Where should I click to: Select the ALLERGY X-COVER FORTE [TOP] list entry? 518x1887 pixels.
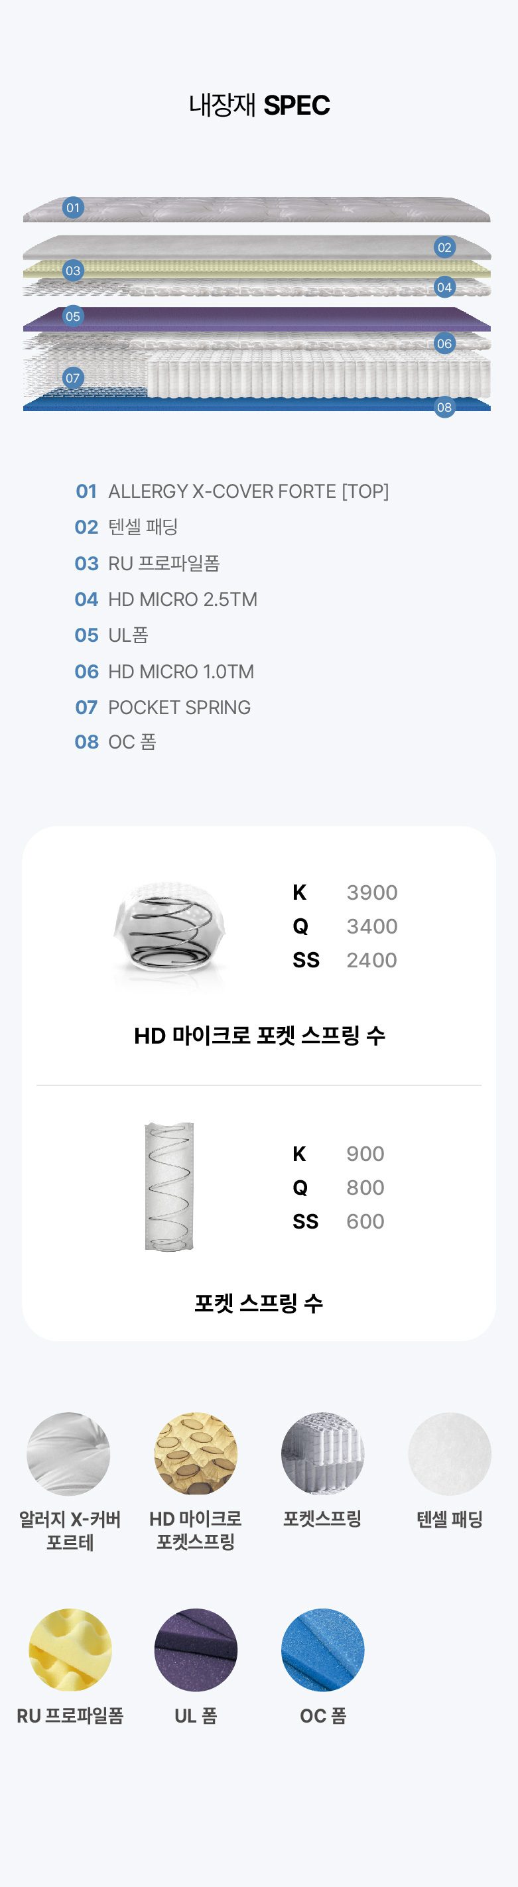[x=232, y=491]
